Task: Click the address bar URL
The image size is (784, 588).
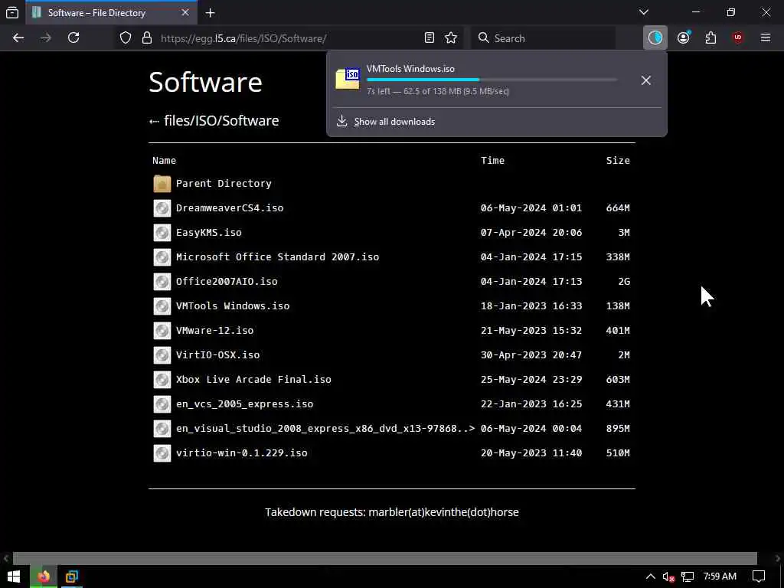Action: coord(243,38)
